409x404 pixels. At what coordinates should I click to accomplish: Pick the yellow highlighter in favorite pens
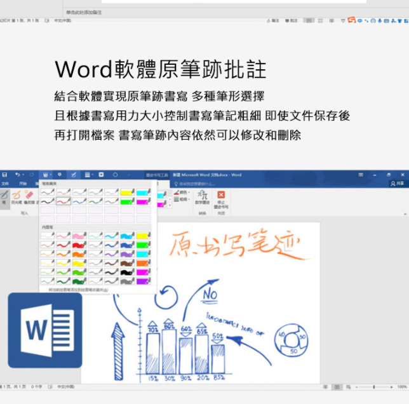pos(127,192)
